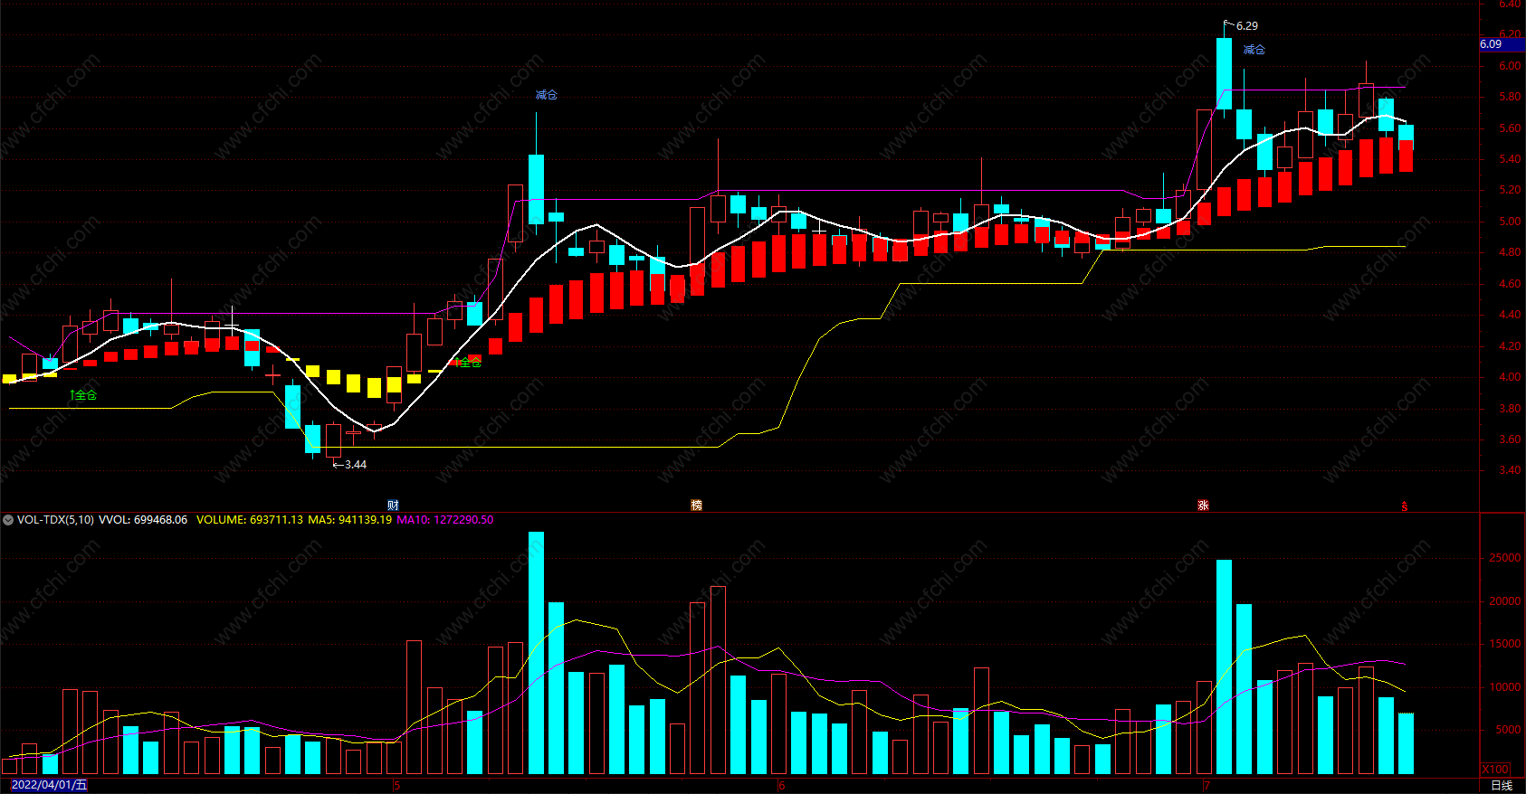
Task: Click the 3.40 price axis label
Action: point(1510,470)
